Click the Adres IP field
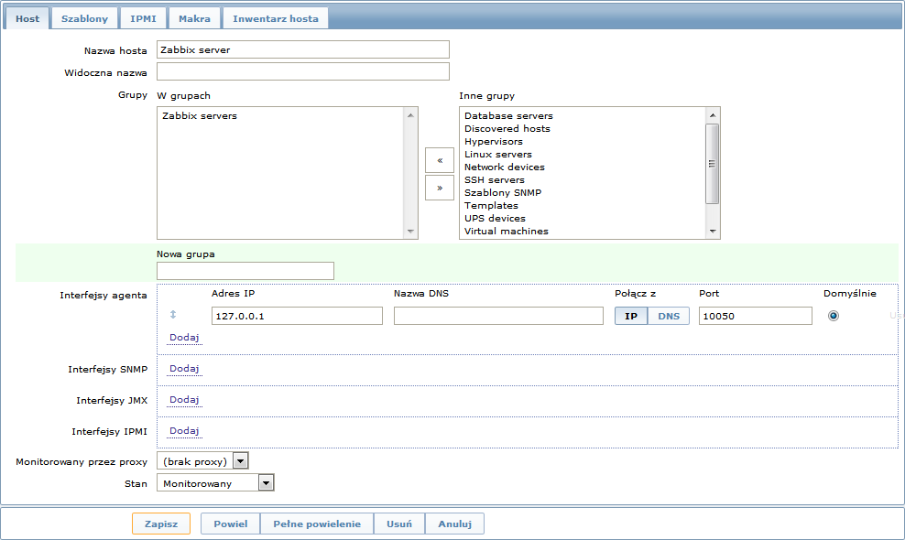The image size is (905, 540). pyautogui.click(x=297, y=316)
